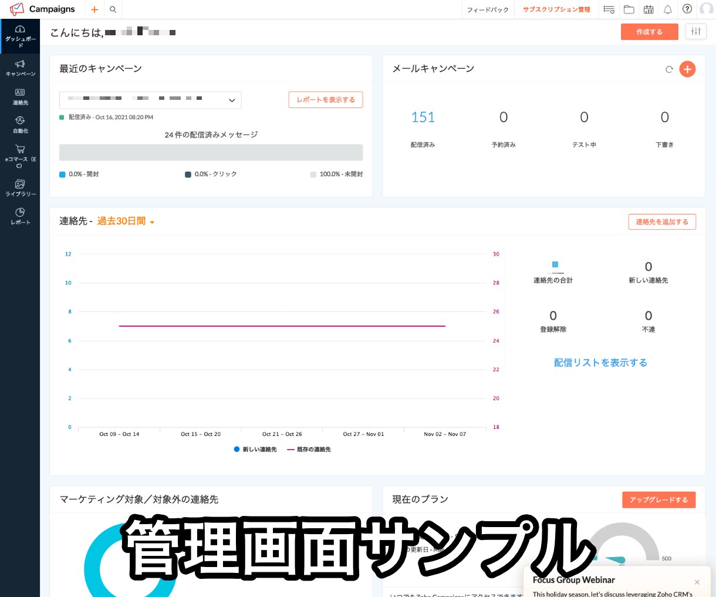Click the 151 配信済み count

point(423,118)
